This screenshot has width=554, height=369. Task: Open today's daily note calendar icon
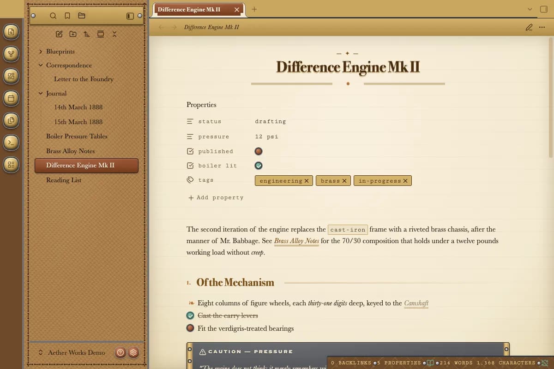click(x=11, y=98)
